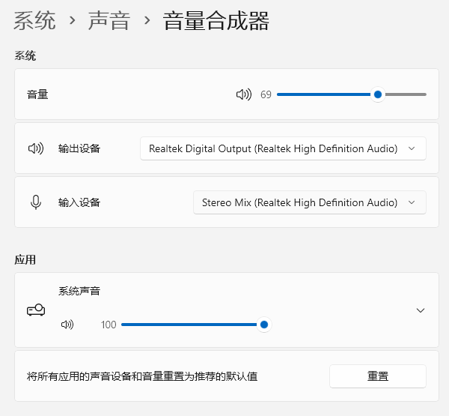The width and height of the screenshot is (449, 416).
Task: Click the 输入设备 label
Action: pyautogui.click(x=79, y=202)
